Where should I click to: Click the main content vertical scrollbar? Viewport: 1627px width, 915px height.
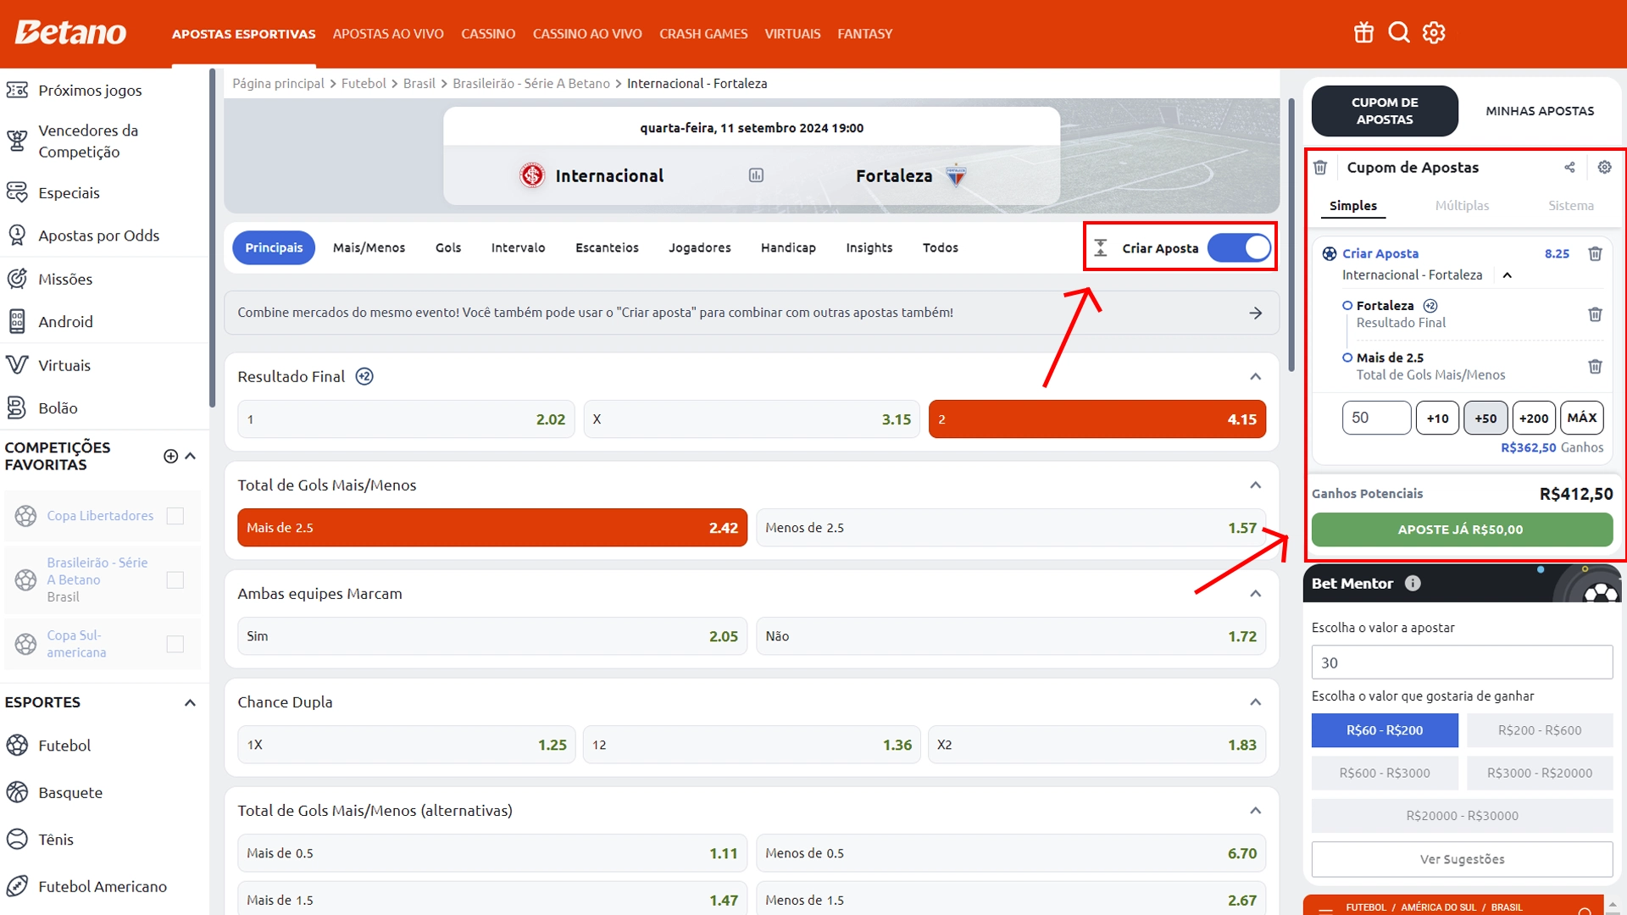[1291, 235]
